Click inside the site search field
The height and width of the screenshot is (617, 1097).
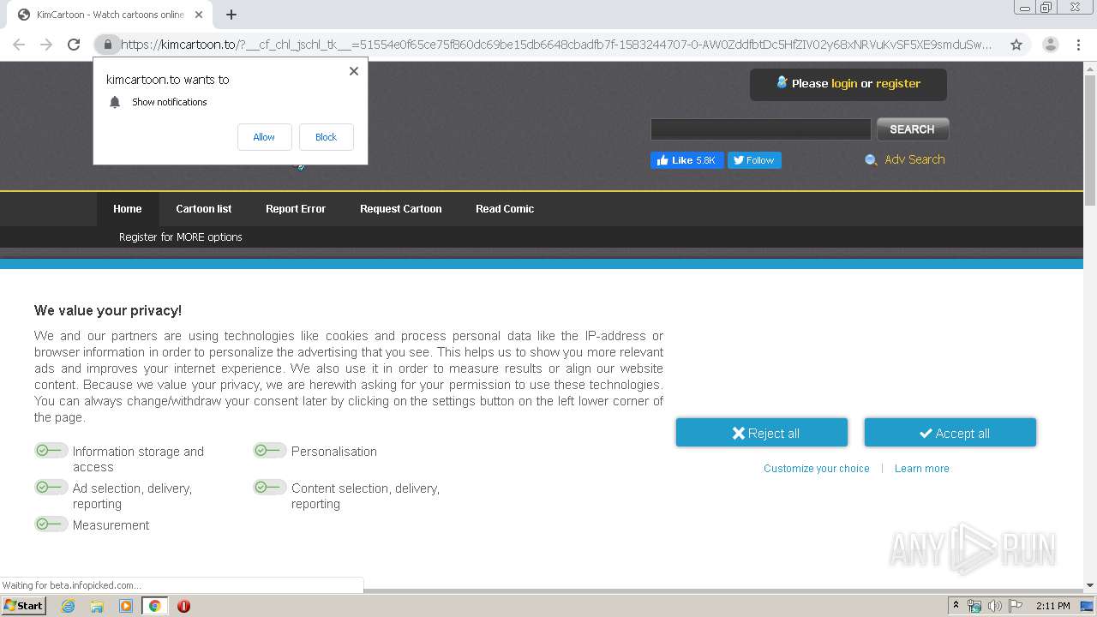pyautogui.click(x=761, y=129)
